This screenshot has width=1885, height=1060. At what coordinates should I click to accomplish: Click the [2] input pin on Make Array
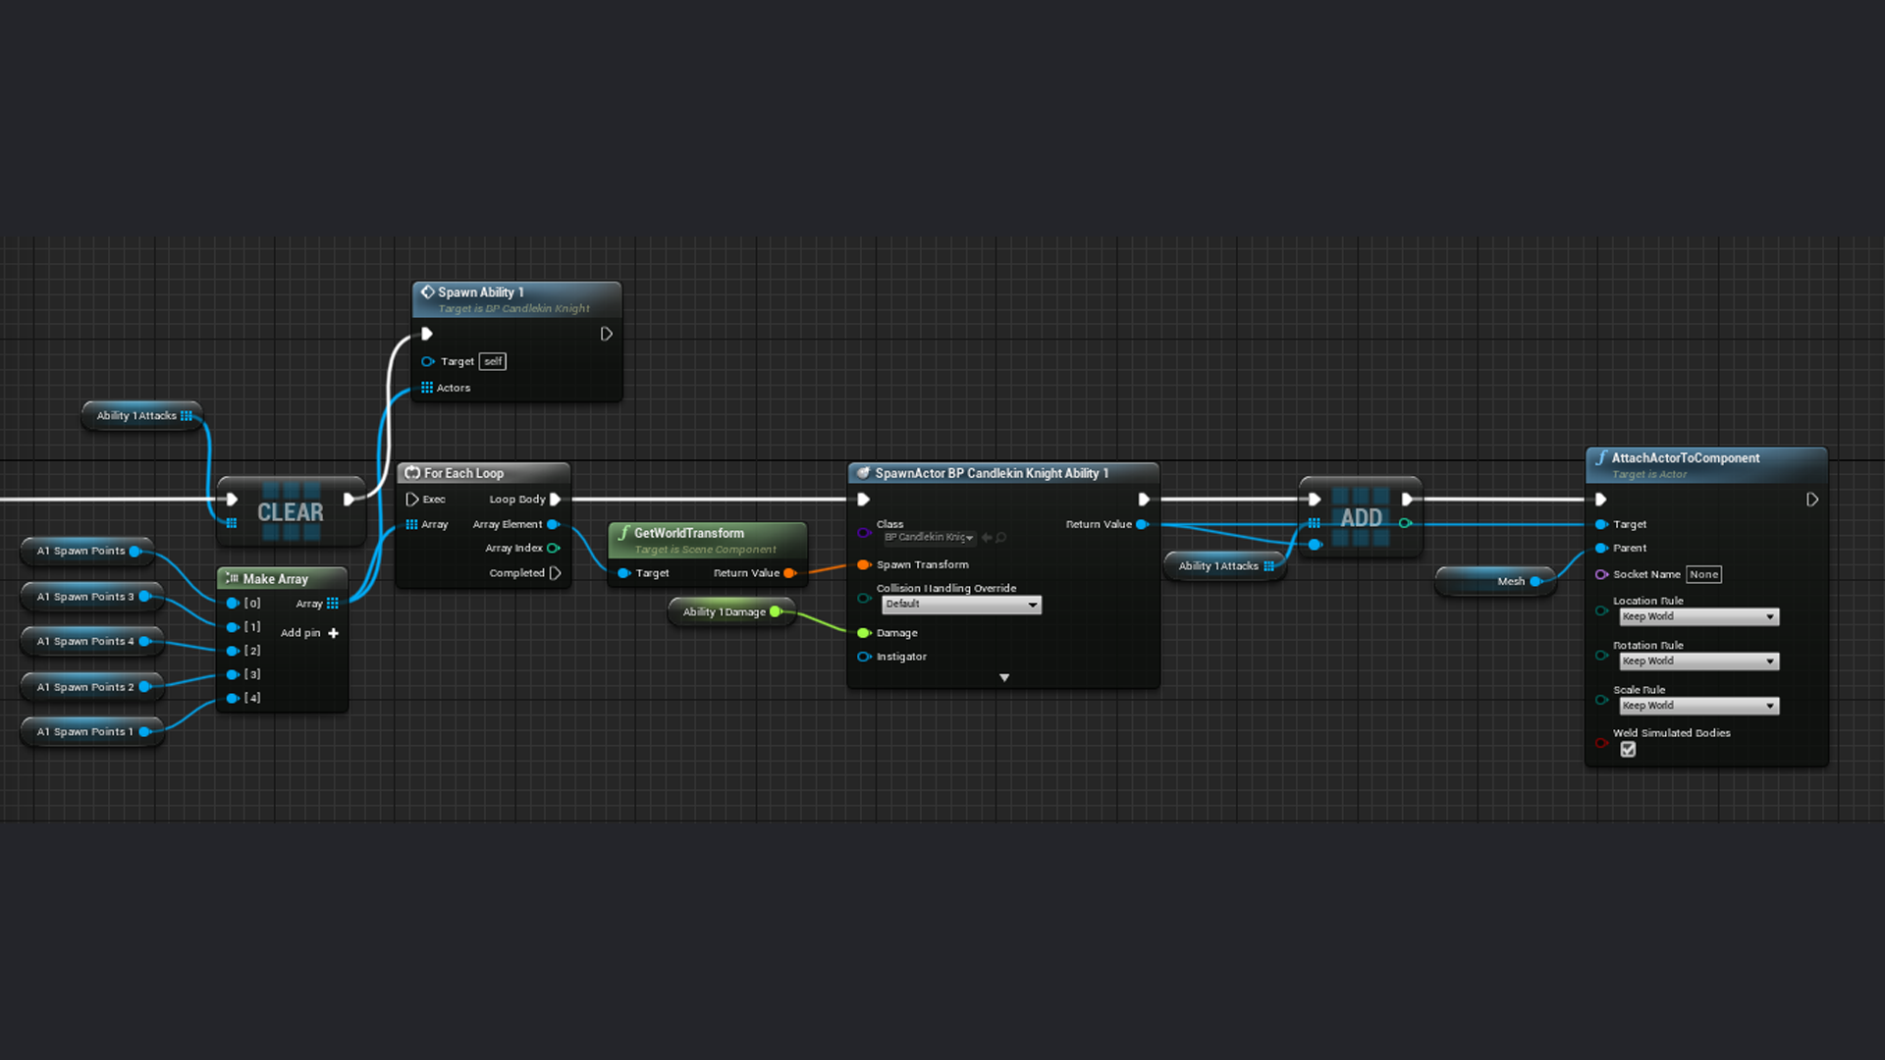[233, 651]
